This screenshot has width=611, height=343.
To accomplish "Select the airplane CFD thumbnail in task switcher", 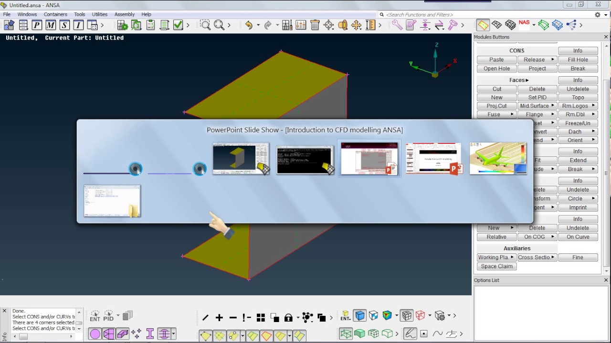I will click(x=498, y=158).
